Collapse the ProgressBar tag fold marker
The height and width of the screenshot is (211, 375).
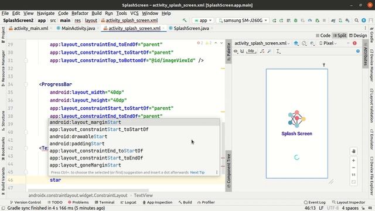(x=26, y=84)
